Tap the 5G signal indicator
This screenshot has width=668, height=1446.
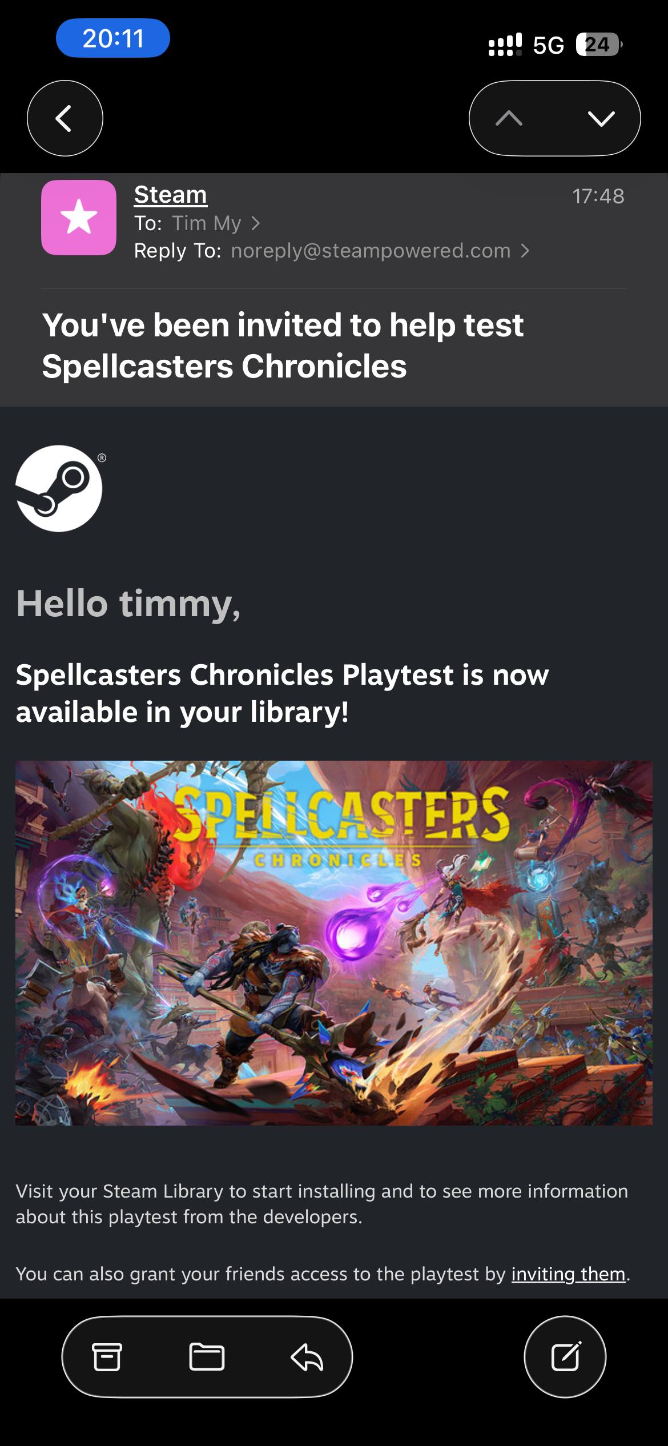click(x=548, y=45)
